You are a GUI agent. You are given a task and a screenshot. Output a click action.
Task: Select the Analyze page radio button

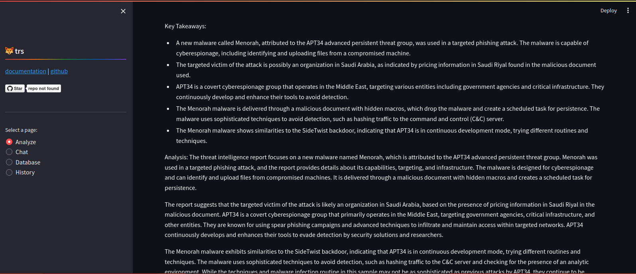coord(9,142)
